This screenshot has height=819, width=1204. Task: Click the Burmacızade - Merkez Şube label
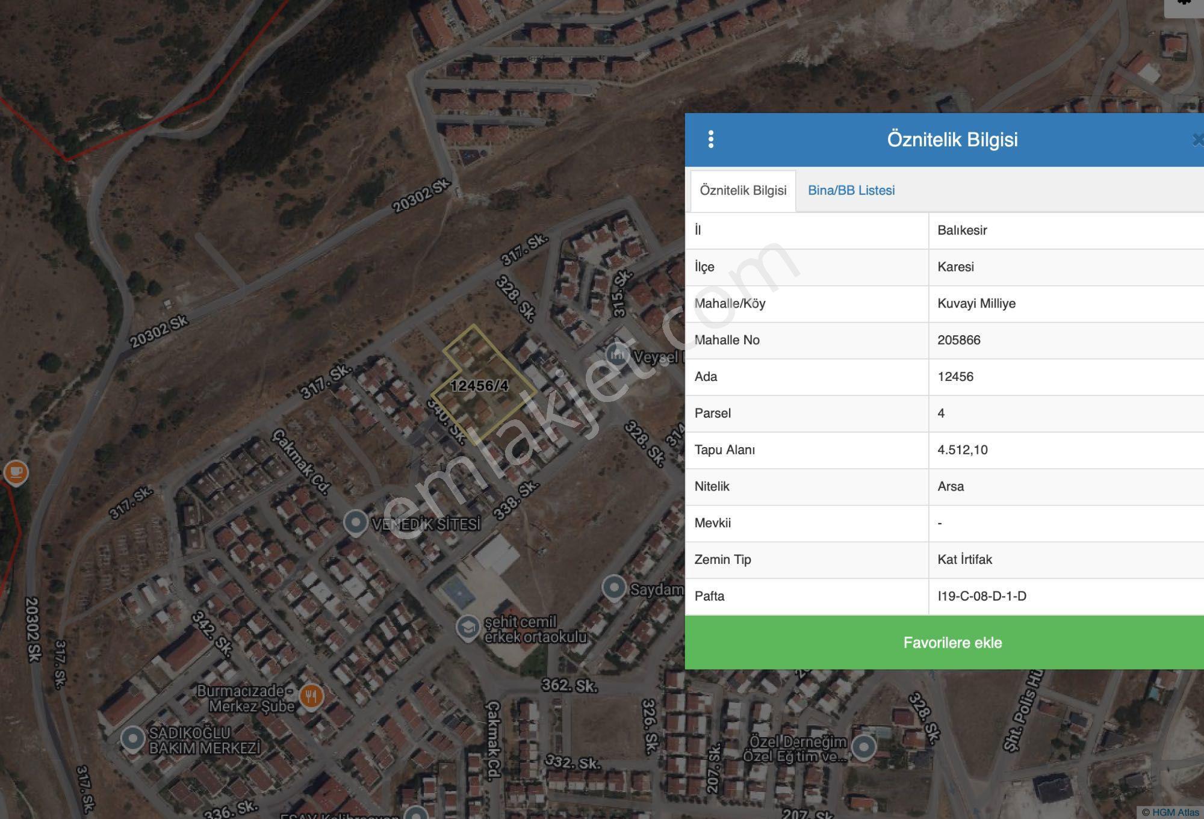tap(246, 699)
